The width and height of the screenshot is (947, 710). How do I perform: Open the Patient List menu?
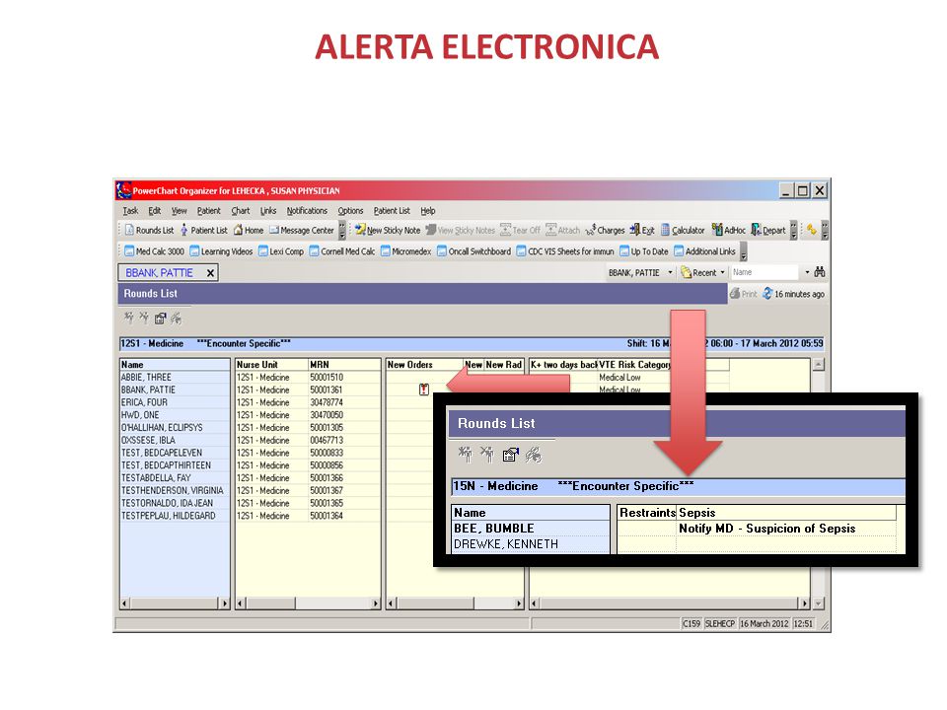tap(392, 211)
